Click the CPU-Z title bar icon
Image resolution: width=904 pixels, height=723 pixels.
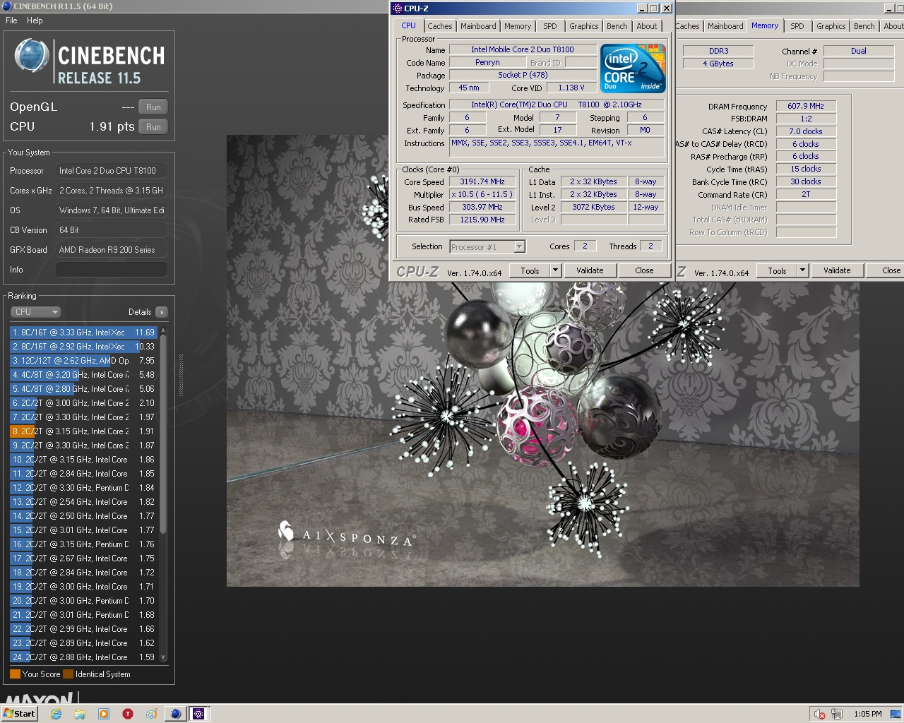click(x=397, y=8)
